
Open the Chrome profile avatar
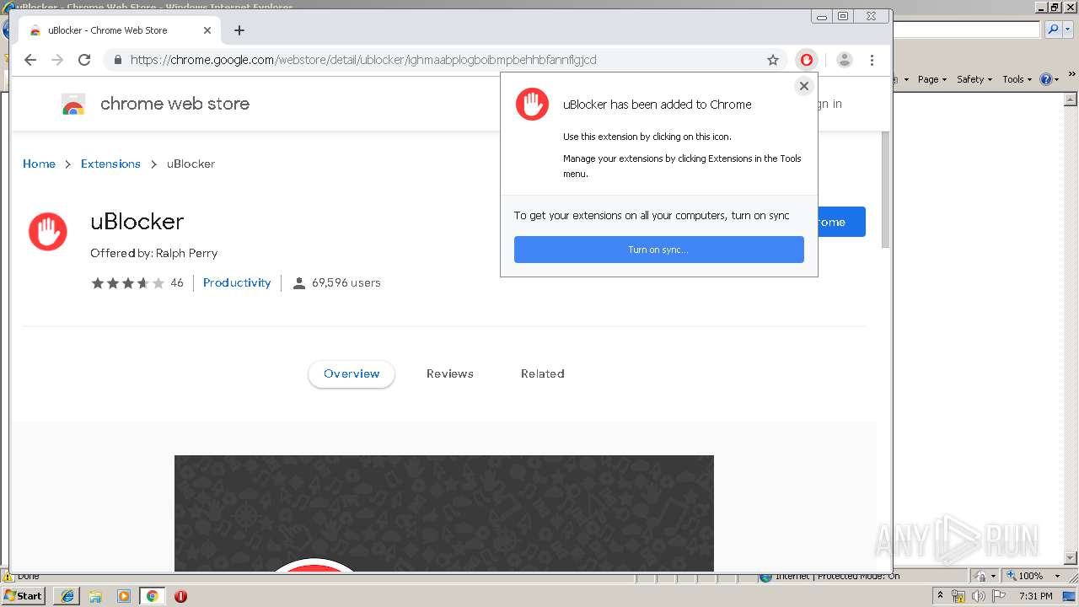point(845,60)
